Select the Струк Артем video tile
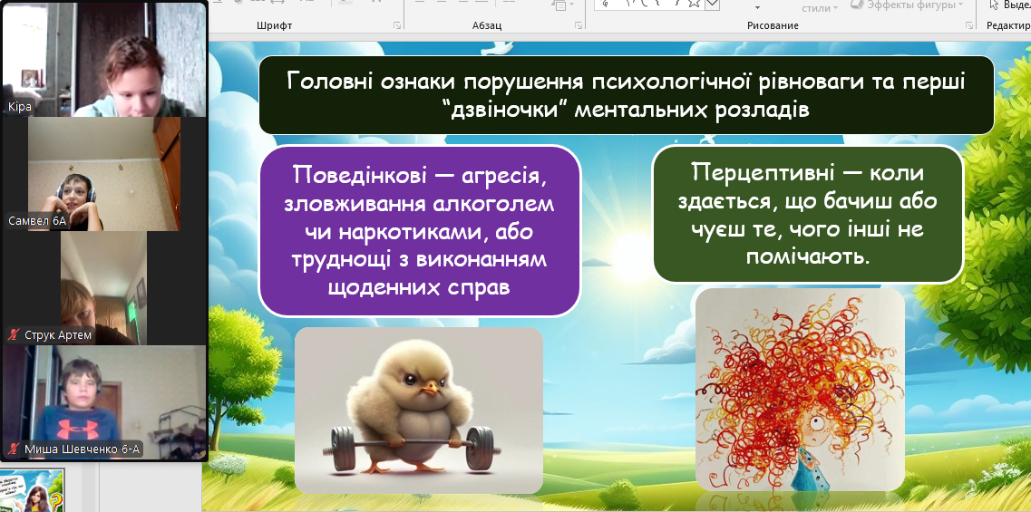The image size is (1031, 512). 104,288
